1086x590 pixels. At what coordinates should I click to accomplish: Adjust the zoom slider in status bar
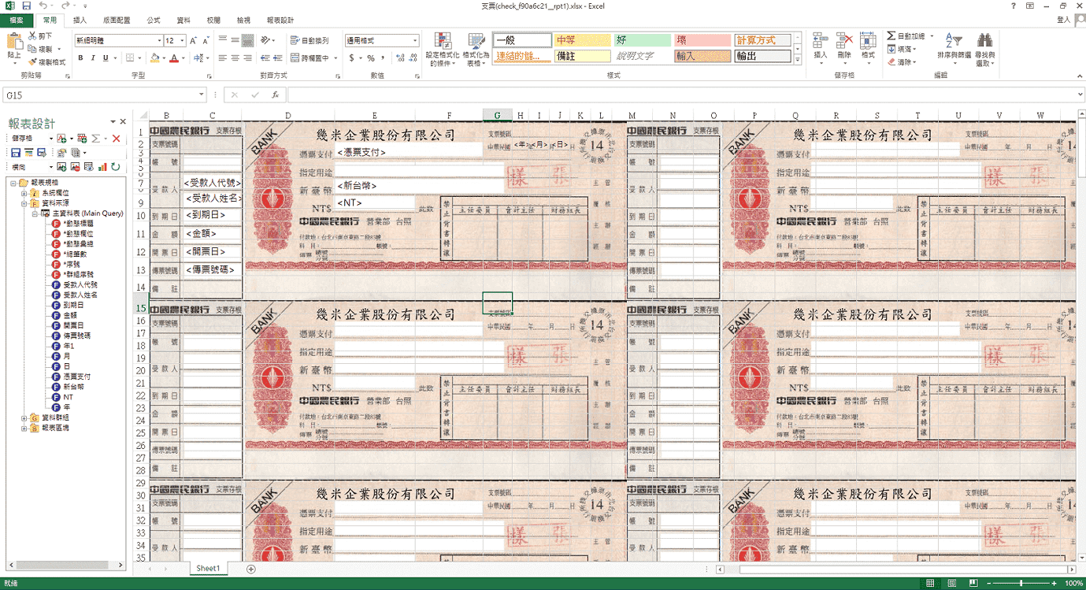1021,583
